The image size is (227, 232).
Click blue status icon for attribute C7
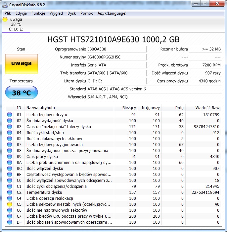point(10,216)
